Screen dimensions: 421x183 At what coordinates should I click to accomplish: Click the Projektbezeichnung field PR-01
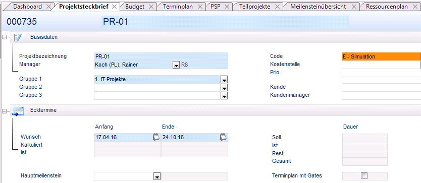pos(161,56)
